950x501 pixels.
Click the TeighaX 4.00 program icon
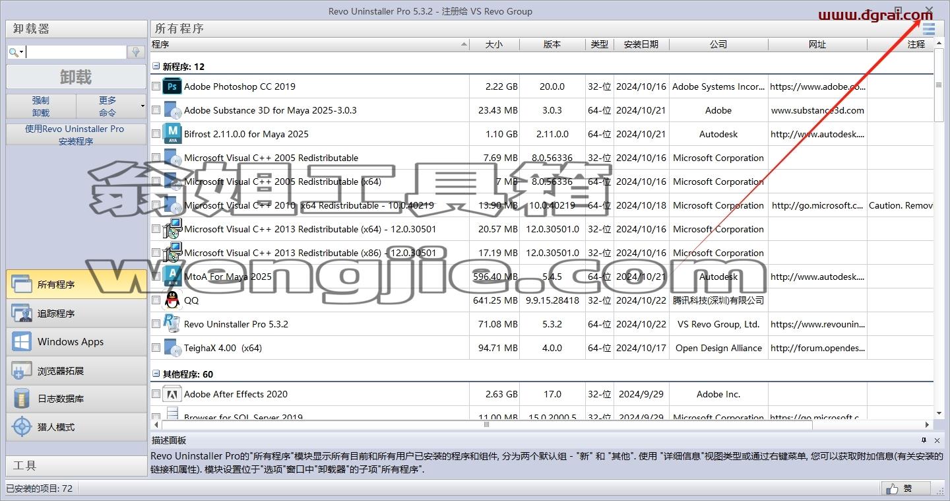(172, 348)
